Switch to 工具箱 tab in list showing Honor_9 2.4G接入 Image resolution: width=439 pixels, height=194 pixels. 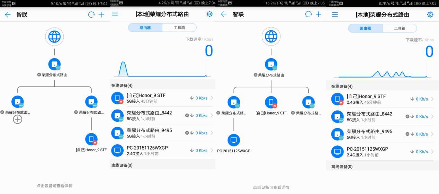400,28
